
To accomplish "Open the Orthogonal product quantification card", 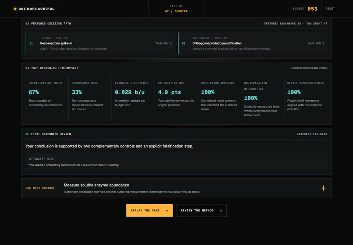I will 252,43.
